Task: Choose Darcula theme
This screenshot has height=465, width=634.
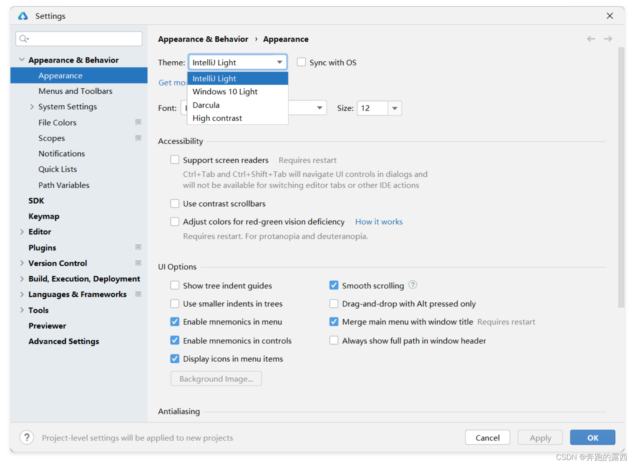Action: [238, 105]
